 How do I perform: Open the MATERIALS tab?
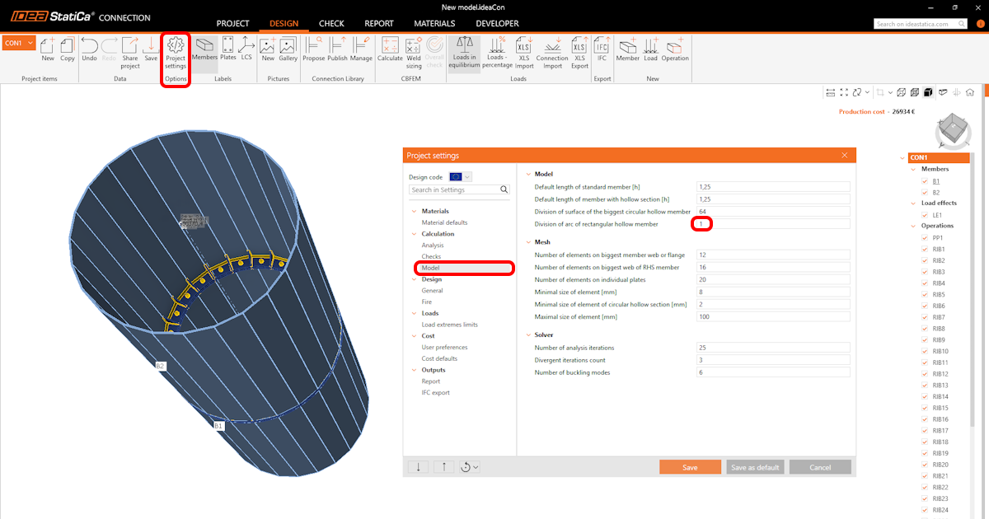(x=434, y=24)
